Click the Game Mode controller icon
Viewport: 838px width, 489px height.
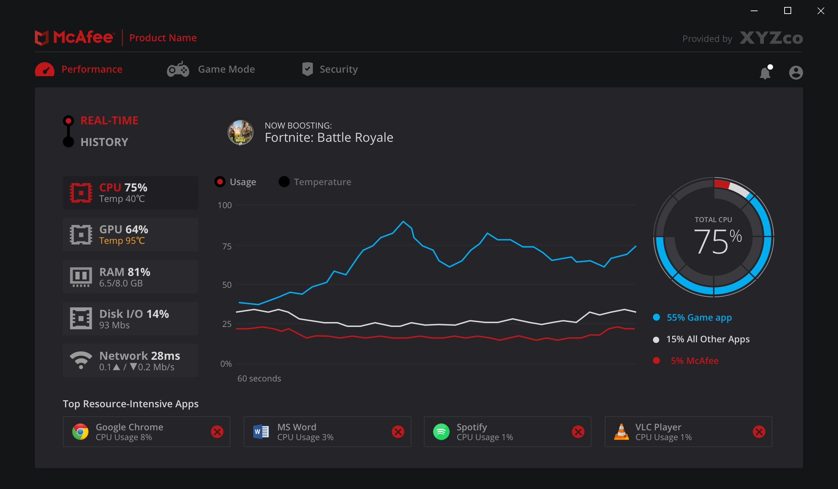pos(178,69)
